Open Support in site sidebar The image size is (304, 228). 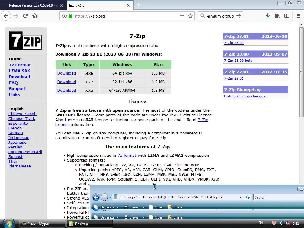17,88
